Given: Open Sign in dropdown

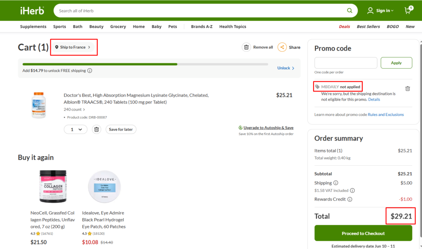Looking at the screenshot, I should tap(384, 10).
